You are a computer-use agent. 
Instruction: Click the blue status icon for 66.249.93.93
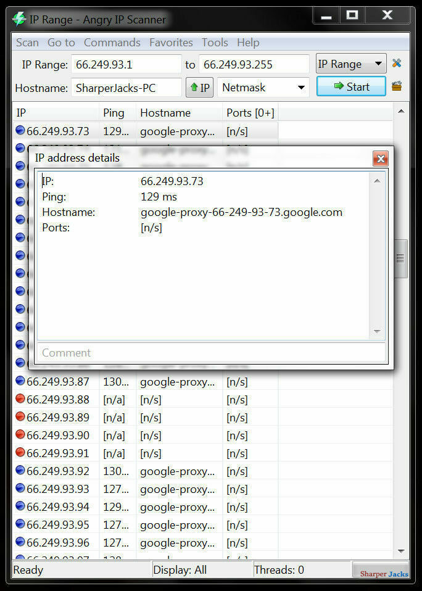click(20, 488)
